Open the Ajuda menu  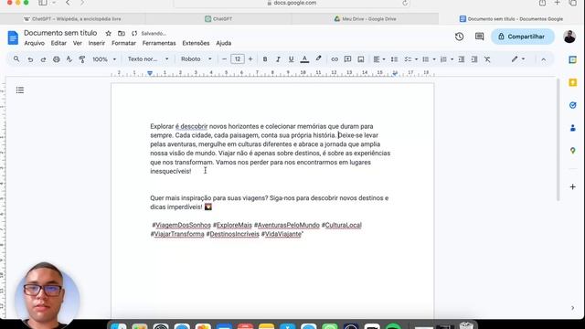coord(223,43)
